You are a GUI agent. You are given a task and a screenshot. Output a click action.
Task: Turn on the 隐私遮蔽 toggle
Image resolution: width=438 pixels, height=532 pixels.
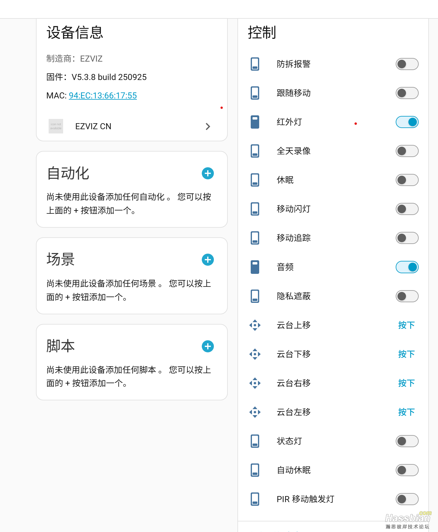tap(407, 296)
